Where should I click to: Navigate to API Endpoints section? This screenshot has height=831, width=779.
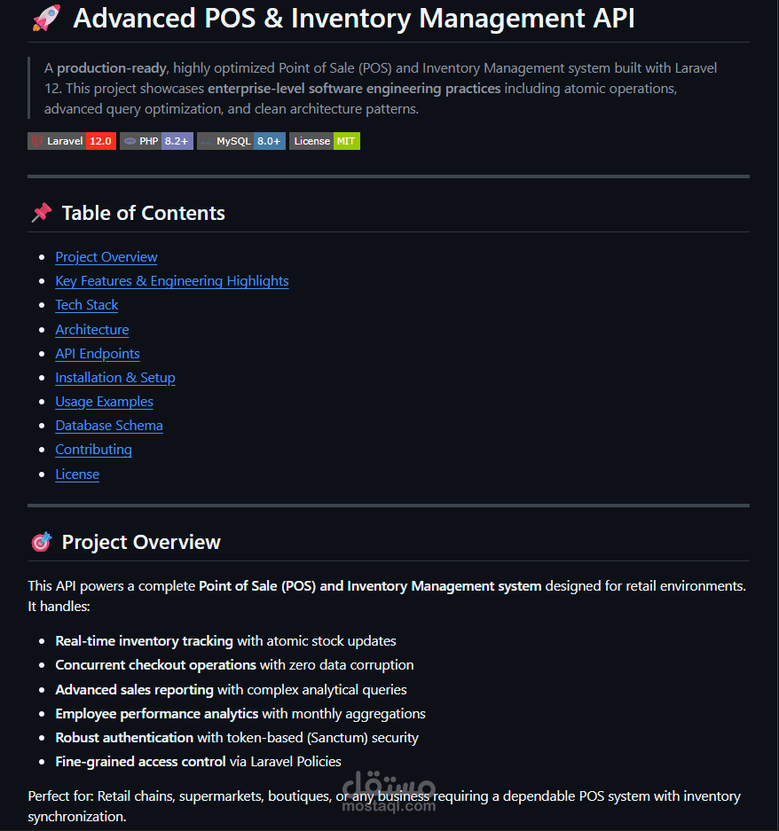(98, 354)
